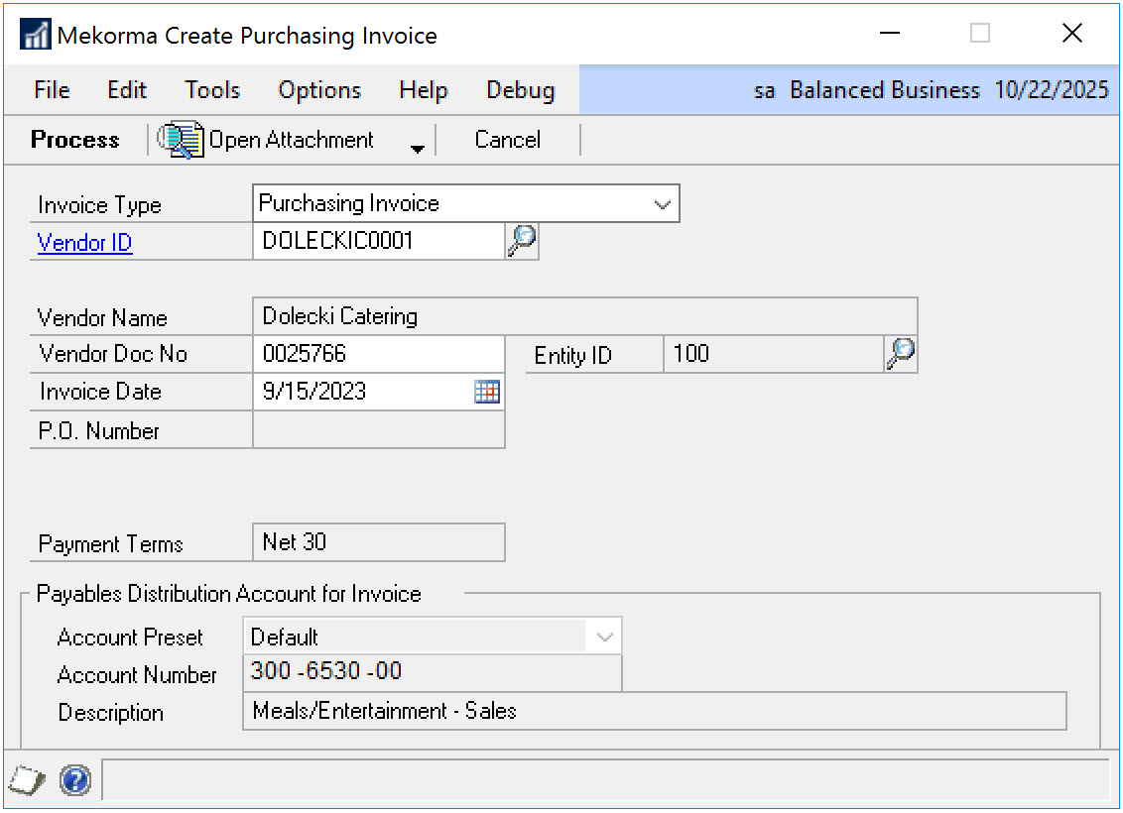
Task: Follow the Vendor ID link
Action: click(x=84, y=243)
